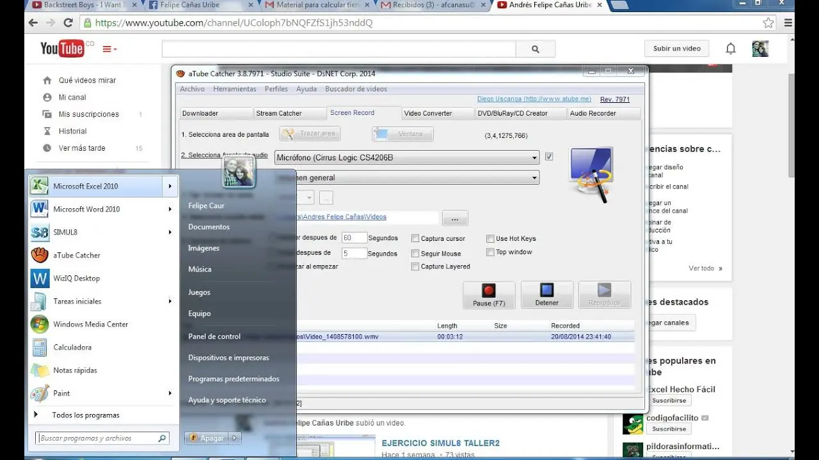The width and height of the screenshot is (819, 460).
Task: Enable the Captura cursor checkbox
Action: click(415, 239)
